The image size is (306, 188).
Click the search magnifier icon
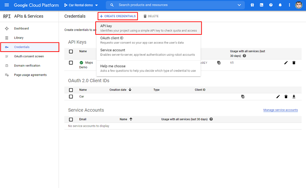point(112,5)
